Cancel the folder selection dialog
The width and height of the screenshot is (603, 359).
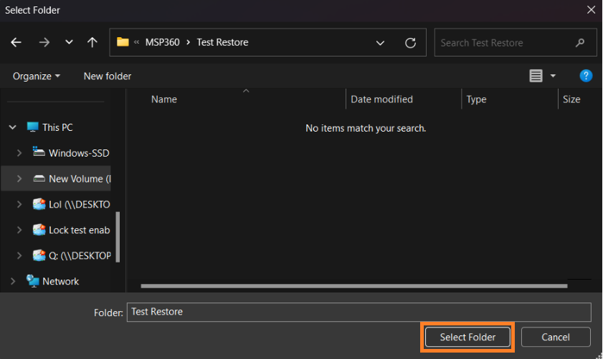pyautogui.click(x=555, y=337)
